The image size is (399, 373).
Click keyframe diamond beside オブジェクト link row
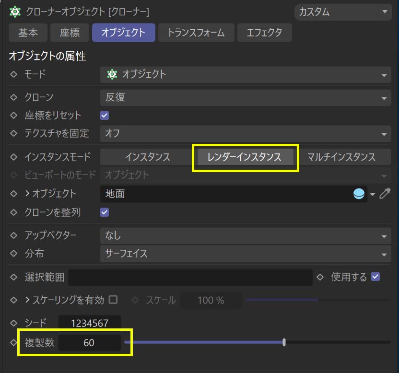tap(13, 194)
